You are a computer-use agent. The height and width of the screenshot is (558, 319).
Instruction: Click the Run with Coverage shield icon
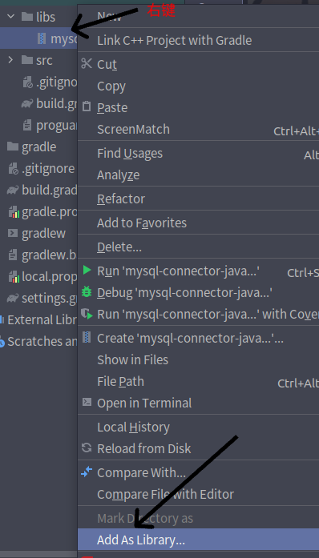87,314
